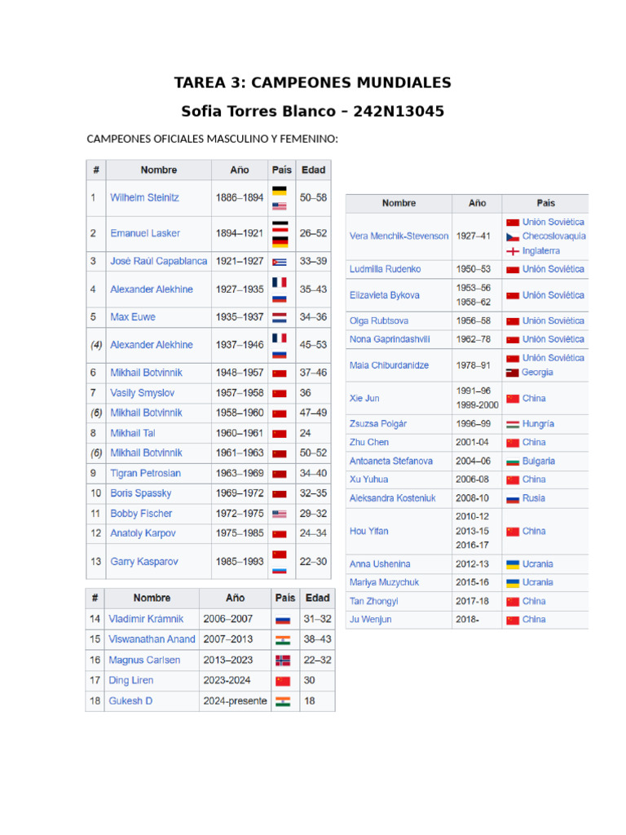Click the Mikhail Tal link

point(133,433)
